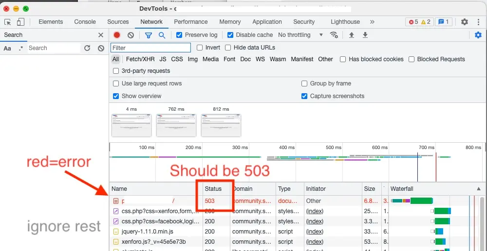This screenshot has width=487, height=251.
Task: Click stylesheet icon of css.php?css=facebook row
Action: [116, 221]
